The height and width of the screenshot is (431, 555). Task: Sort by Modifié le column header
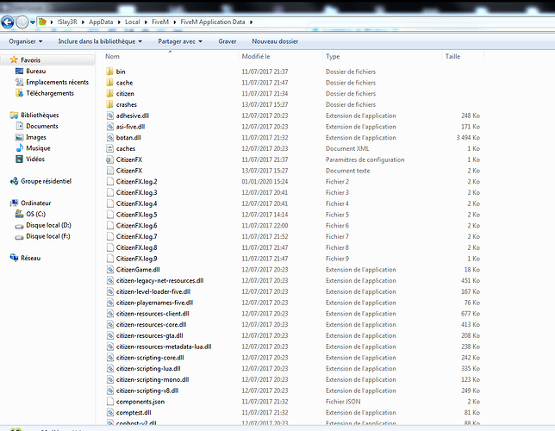pos(256,56)
